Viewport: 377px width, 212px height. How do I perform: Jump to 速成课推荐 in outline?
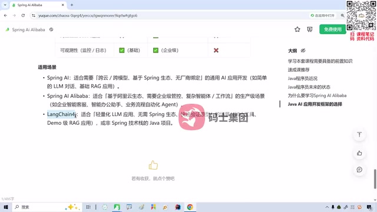299,69
